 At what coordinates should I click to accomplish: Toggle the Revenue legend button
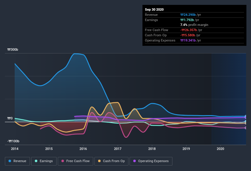pos(17,161)
